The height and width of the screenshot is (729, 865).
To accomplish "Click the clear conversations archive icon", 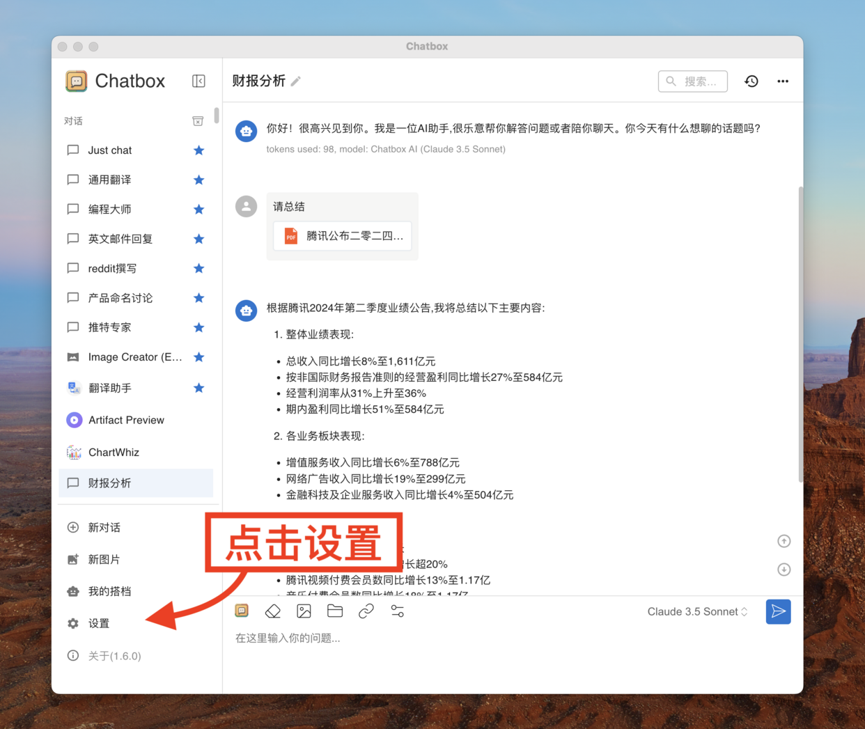I will [x=198, y=121].
